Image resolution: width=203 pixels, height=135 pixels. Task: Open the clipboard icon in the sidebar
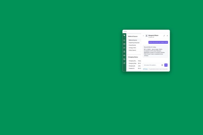click(124, 51)
